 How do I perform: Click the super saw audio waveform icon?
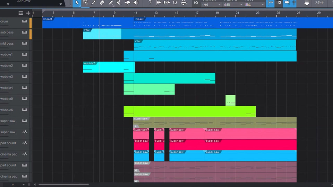[x=25, y=132]
